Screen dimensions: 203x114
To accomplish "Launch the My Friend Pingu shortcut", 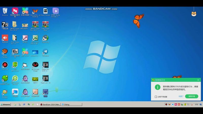I will (35, 65).
